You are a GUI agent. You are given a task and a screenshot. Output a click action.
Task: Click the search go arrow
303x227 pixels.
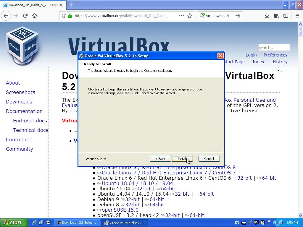[x=238, y=16]
